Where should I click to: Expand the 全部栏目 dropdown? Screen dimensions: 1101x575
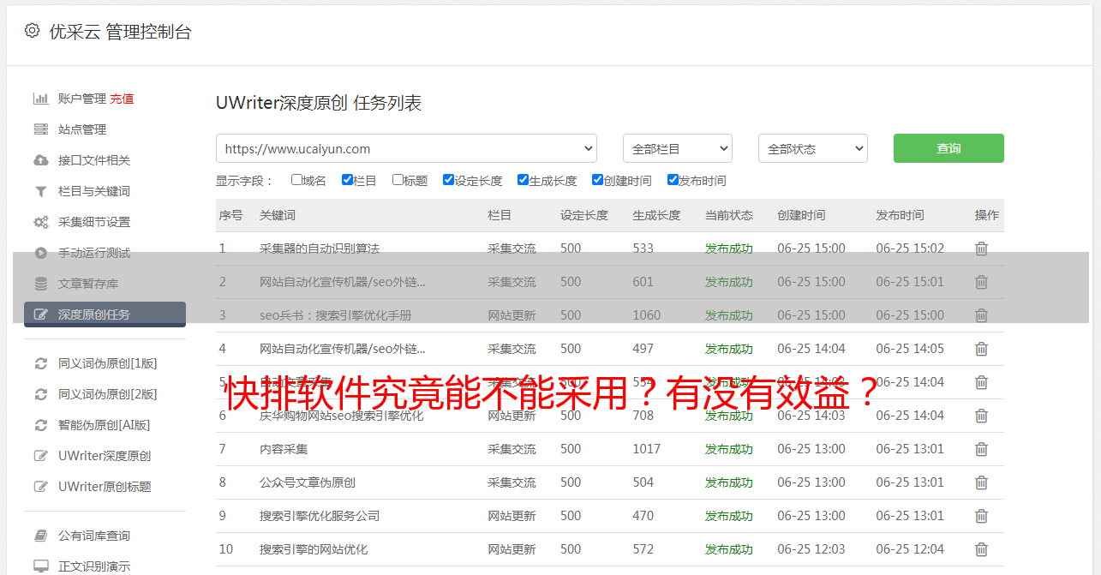pos(677,148)
